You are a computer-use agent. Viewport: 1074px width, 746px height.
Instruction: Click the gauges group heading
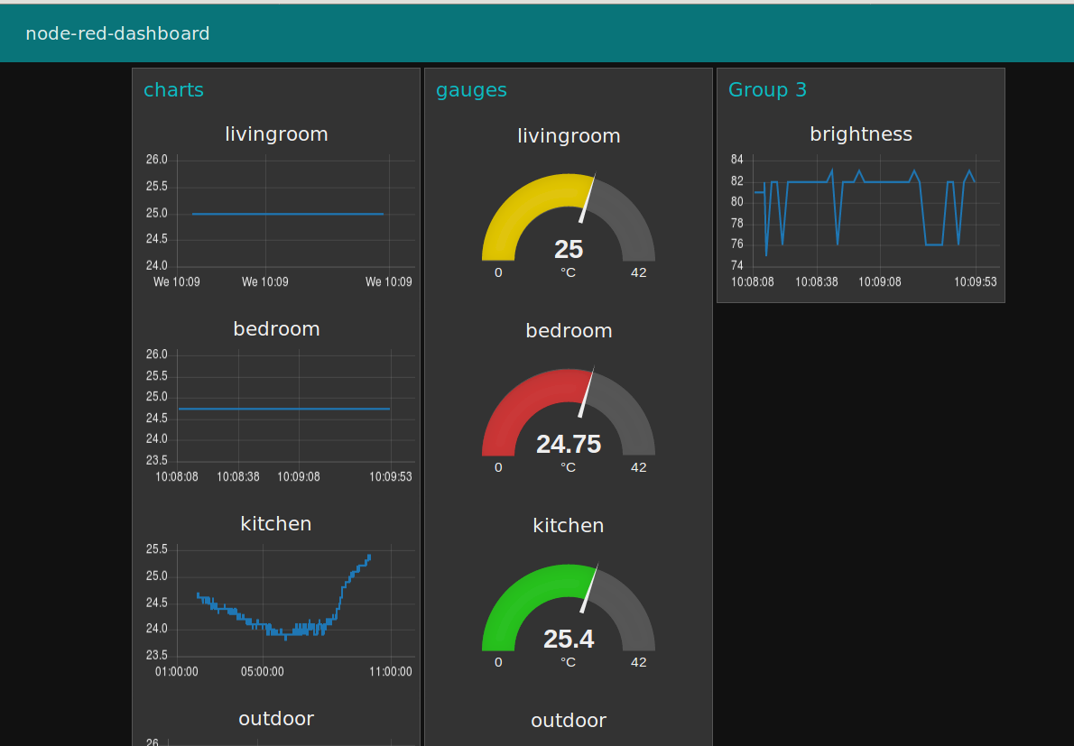[x=471, y=90]
